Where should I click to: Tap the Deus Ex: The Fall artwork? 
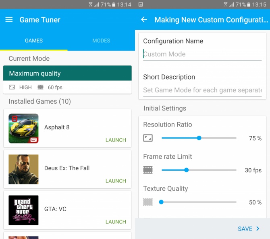(x=24, y=169)
